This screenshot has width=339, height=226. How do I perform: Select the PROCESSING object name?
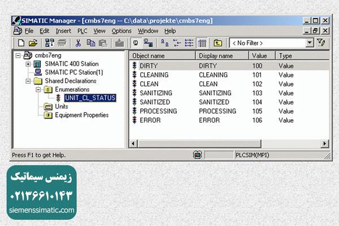pyautogui.click(x=158, y=111)
